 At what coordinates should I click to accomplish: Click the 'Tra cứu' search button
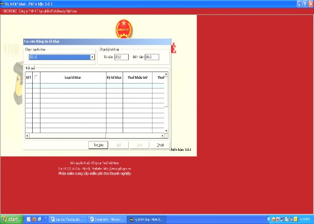tap(98, 145)
